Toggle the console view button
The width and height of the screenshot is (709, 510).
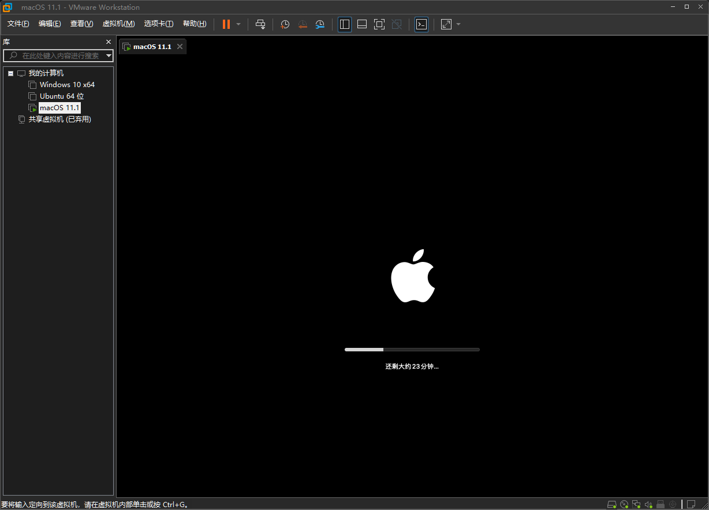421,24
